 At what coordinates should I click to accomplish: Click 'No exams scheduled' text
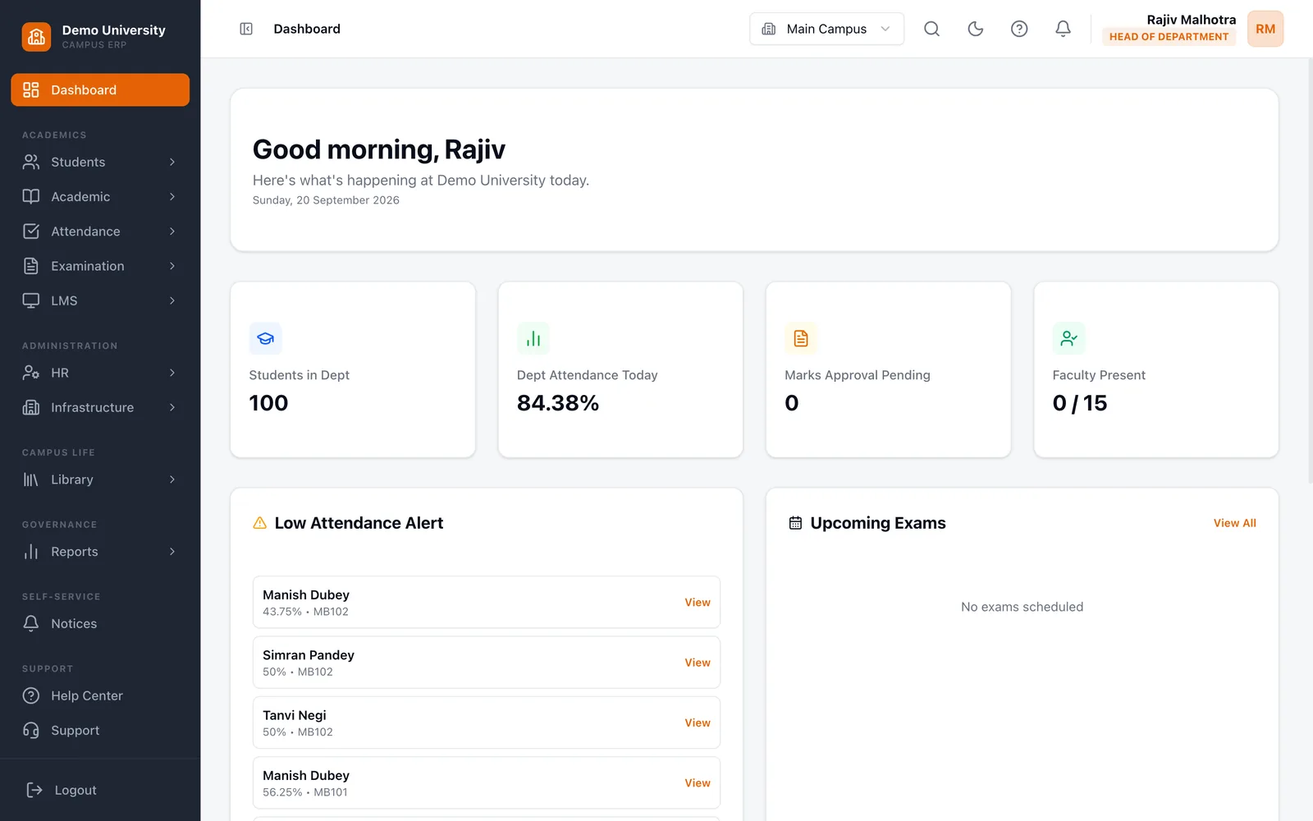click(x=1022, y=607)
